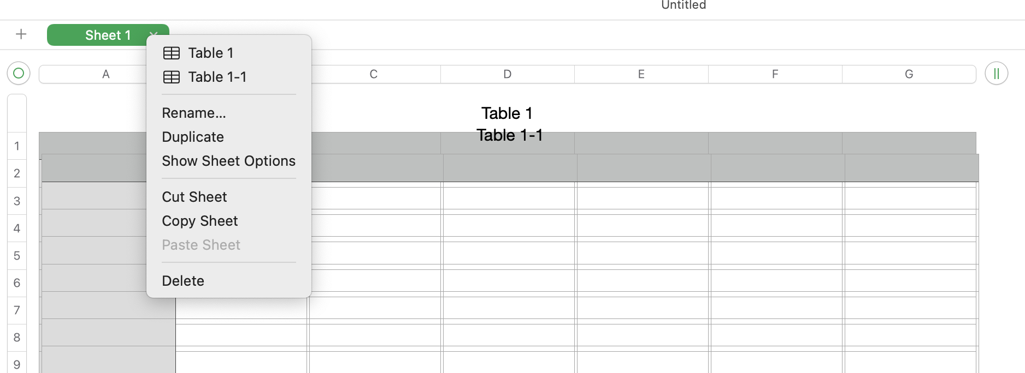
Task: Click the green circle table target icon
Action: pyautogui.click(x=18, y=73)
